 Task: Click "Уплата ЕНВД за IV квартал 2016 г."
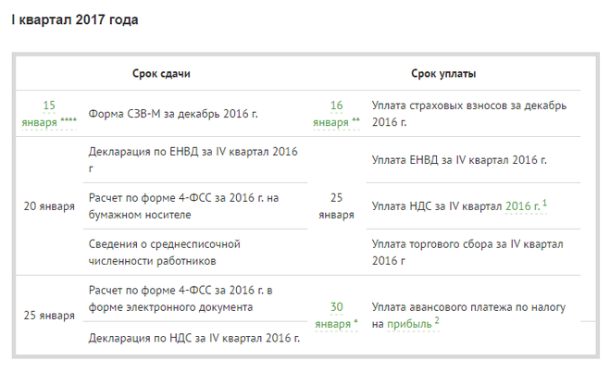(459, 160)
